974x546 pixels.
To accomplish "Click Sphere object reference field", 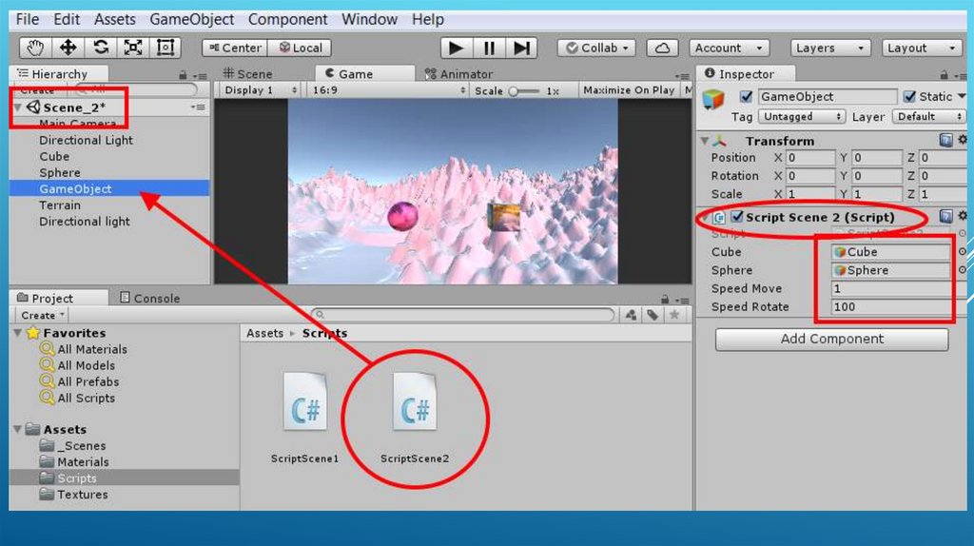I will pyautogui.click(x=890, y=270).
